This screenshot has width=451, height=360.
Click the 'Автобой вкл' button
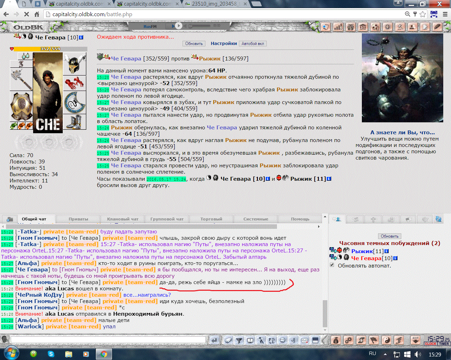(253, 44)
